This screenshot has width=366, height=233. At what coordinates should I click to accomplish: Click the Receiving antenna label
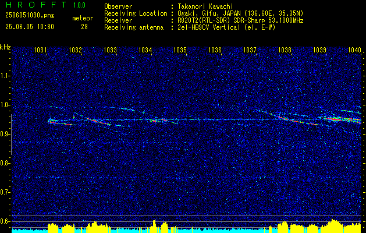click(x=134, y=27)
